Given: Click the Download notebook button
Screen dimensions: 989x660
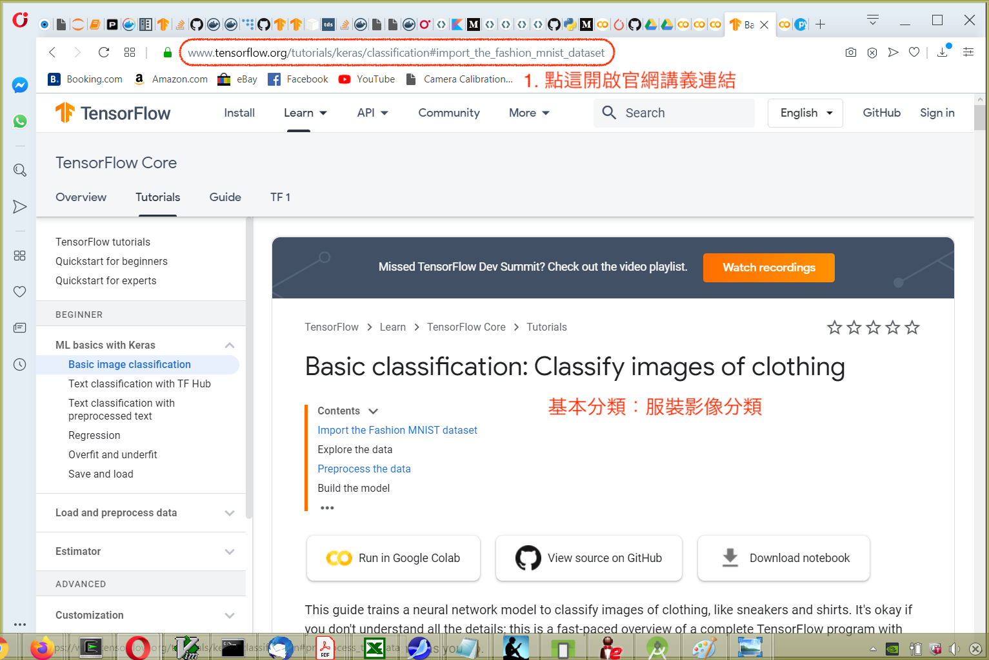Looking at the screenshot, I should pos(784,558).
